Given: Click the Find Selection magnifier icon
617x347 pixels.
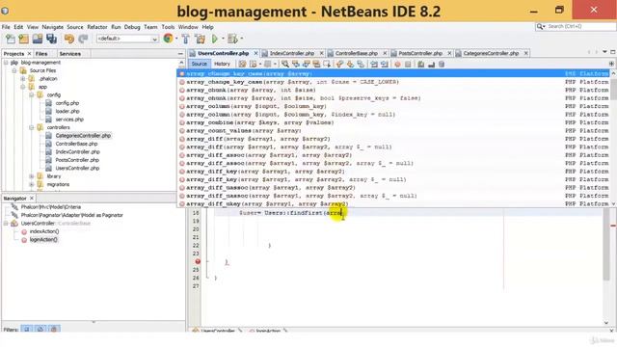Looking at the screenshot, I should pyautogui.click(x=285, y=64).
